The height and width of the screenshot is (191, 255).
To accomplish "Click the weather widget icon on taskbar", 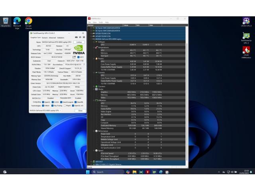I will 5,172.
